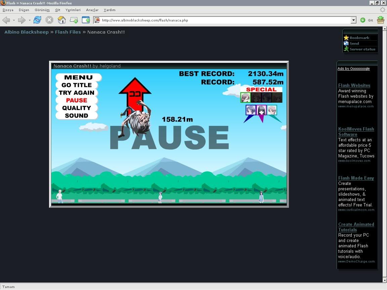Open the Görünüm menu
387x290 pixels.
point(42,10)
